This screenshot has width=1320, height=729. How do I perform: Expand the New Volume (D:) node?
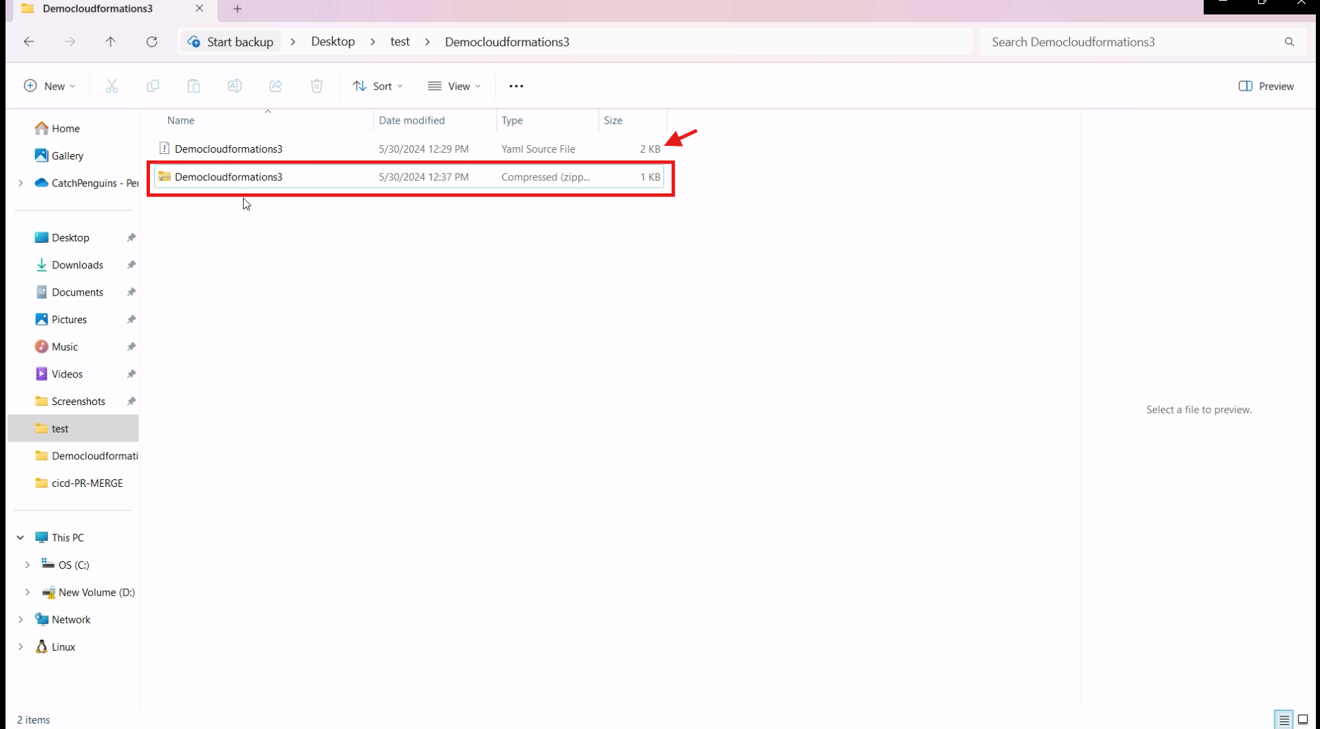[x=28, y=592]
